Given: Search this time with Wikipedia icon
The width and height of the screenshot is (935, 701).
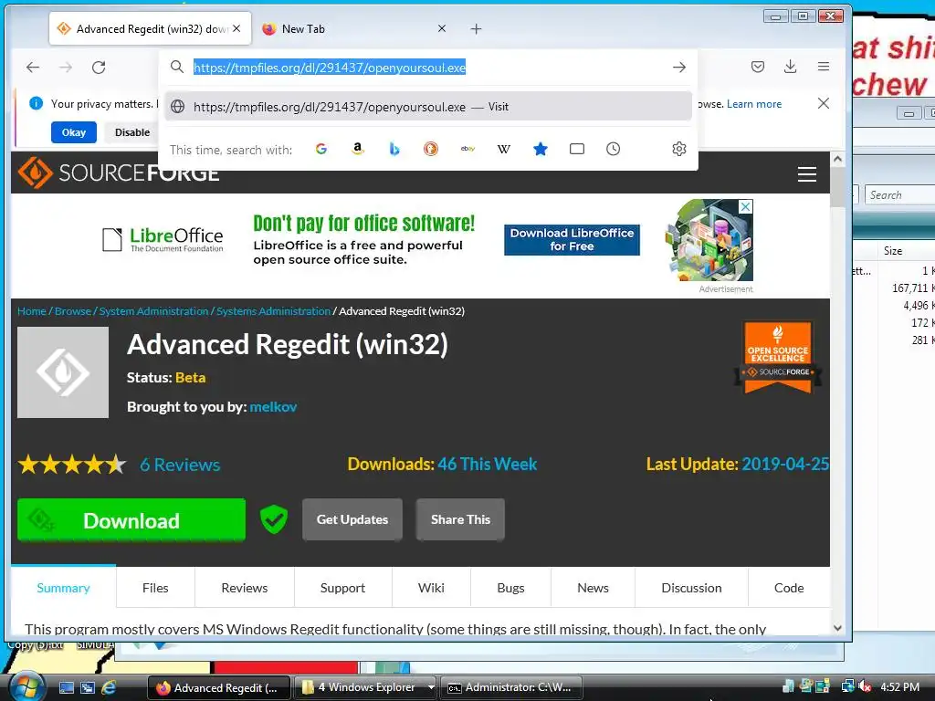Looking at the screenshot, I should pyautogui.click(x=504, y=149).
